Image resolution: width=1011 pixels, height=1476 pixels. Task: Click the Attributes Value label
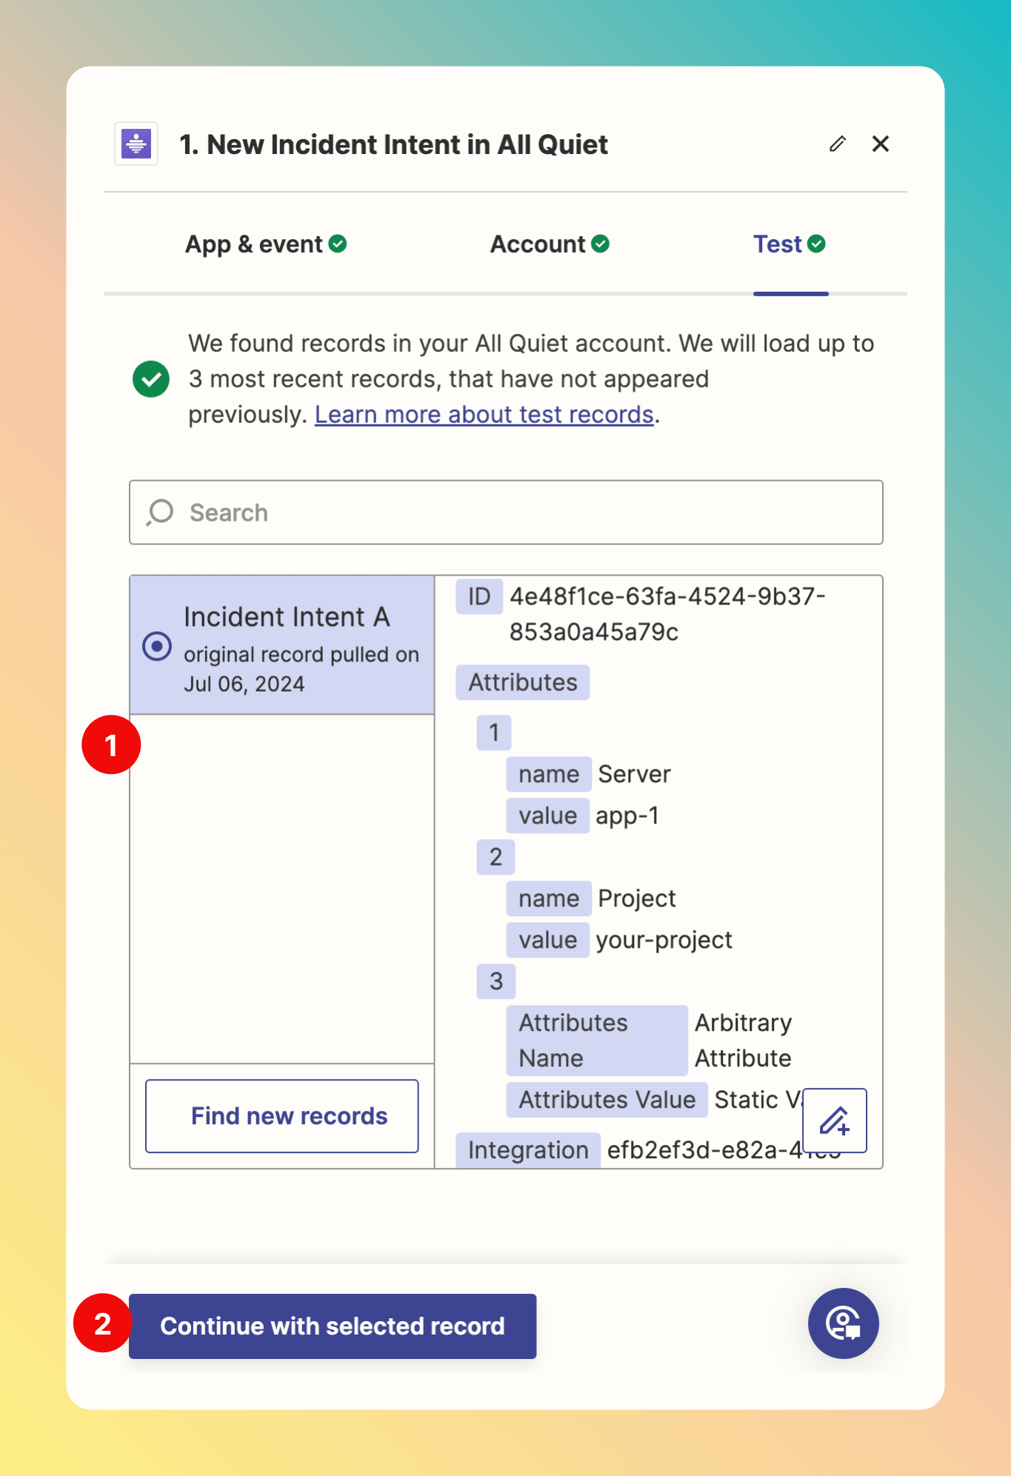click(x=607, y=1100)
